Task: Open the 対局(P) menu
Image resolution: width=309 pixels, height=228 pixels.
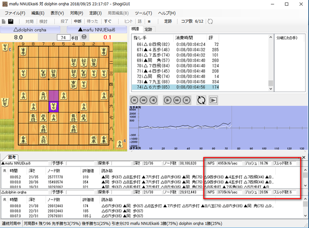Action: (x=76, y=13)
